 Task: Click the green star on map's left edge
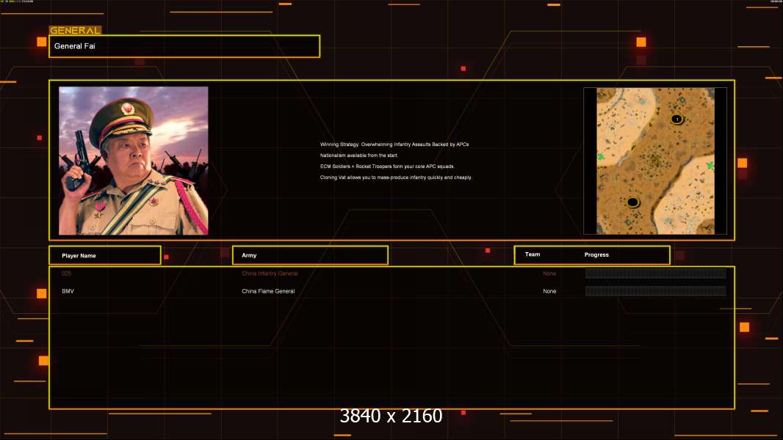pos(601,157)
